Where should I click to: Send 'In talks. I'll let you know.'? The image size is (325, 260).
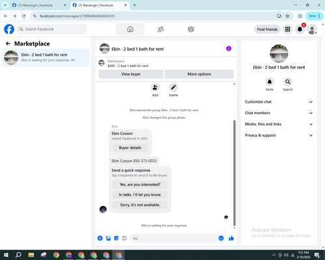(140, 195)
